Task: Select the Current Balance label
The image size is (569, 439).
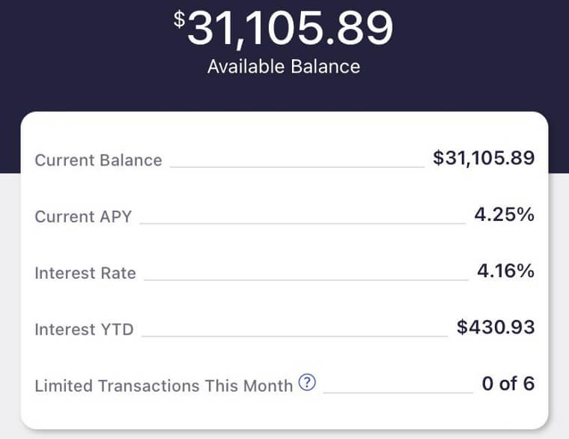Action: pos(98,160)
